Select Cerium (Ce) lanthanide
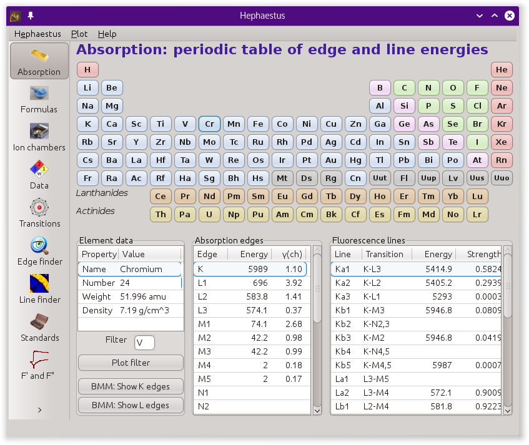The width and height of the screenshot is (529, 445). pyautogui.click(x=161, y=197)
